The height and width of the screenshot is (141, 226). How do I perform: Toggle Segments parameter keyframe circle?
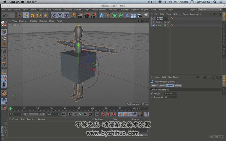pos(152,97)
